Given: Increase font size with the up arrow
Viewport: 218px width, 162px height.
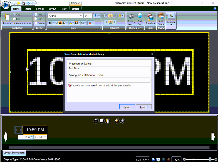Looking at the screenshot, I should (x=95, y=16).
